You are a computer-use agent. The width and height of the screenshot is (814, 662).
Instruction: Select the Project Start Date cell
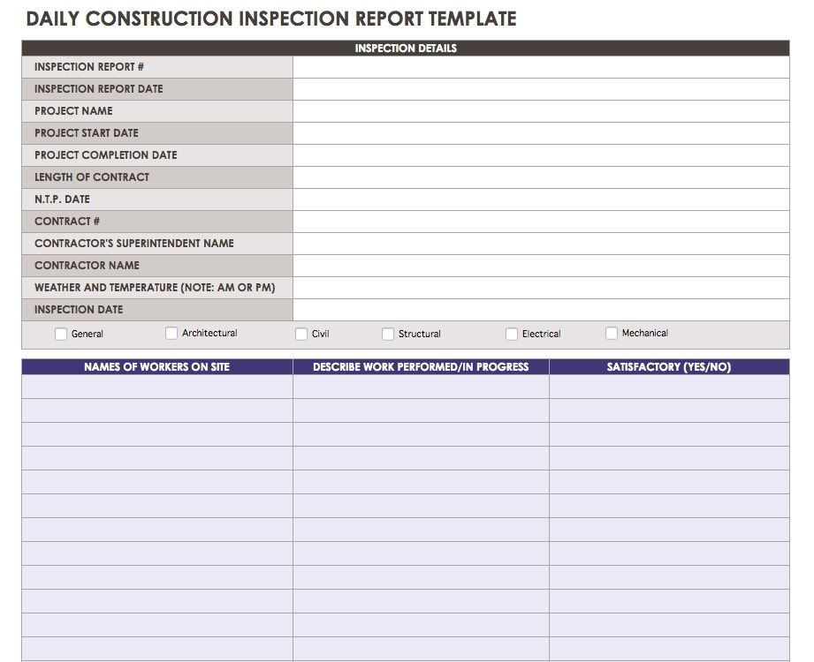540,133
